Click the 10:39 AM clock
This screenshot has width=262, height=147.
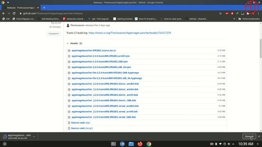point(246,144)
